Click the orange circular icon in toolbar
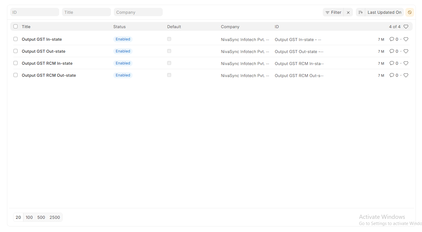This screenshot has height=232, width=422. 409,12
